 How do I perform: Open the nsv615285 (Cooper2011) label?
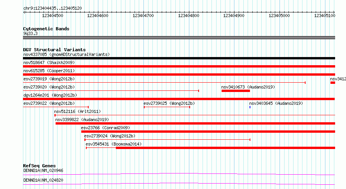49,71
